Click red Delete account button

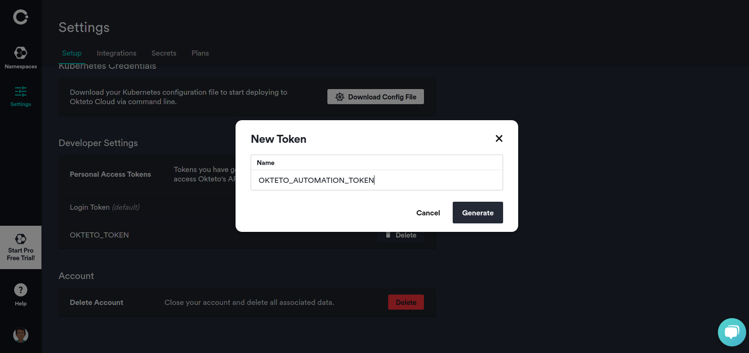pyautogui.click(x=406, y=303)
